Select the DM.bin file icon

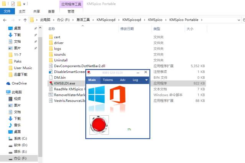[51, 77]
